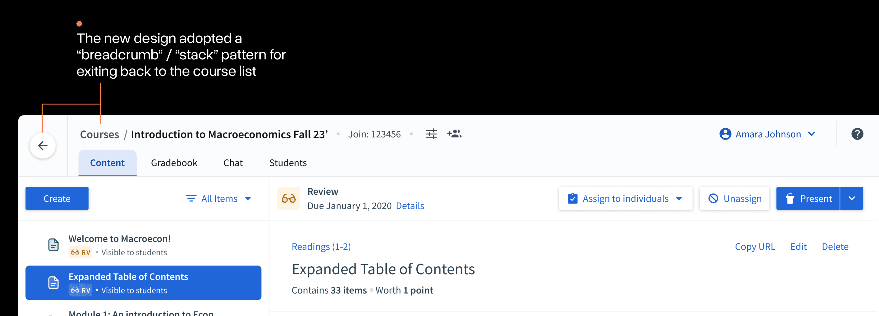Switch to the Gradebook tab
This screenshot has height=316, width=879.
click(174, 162)
